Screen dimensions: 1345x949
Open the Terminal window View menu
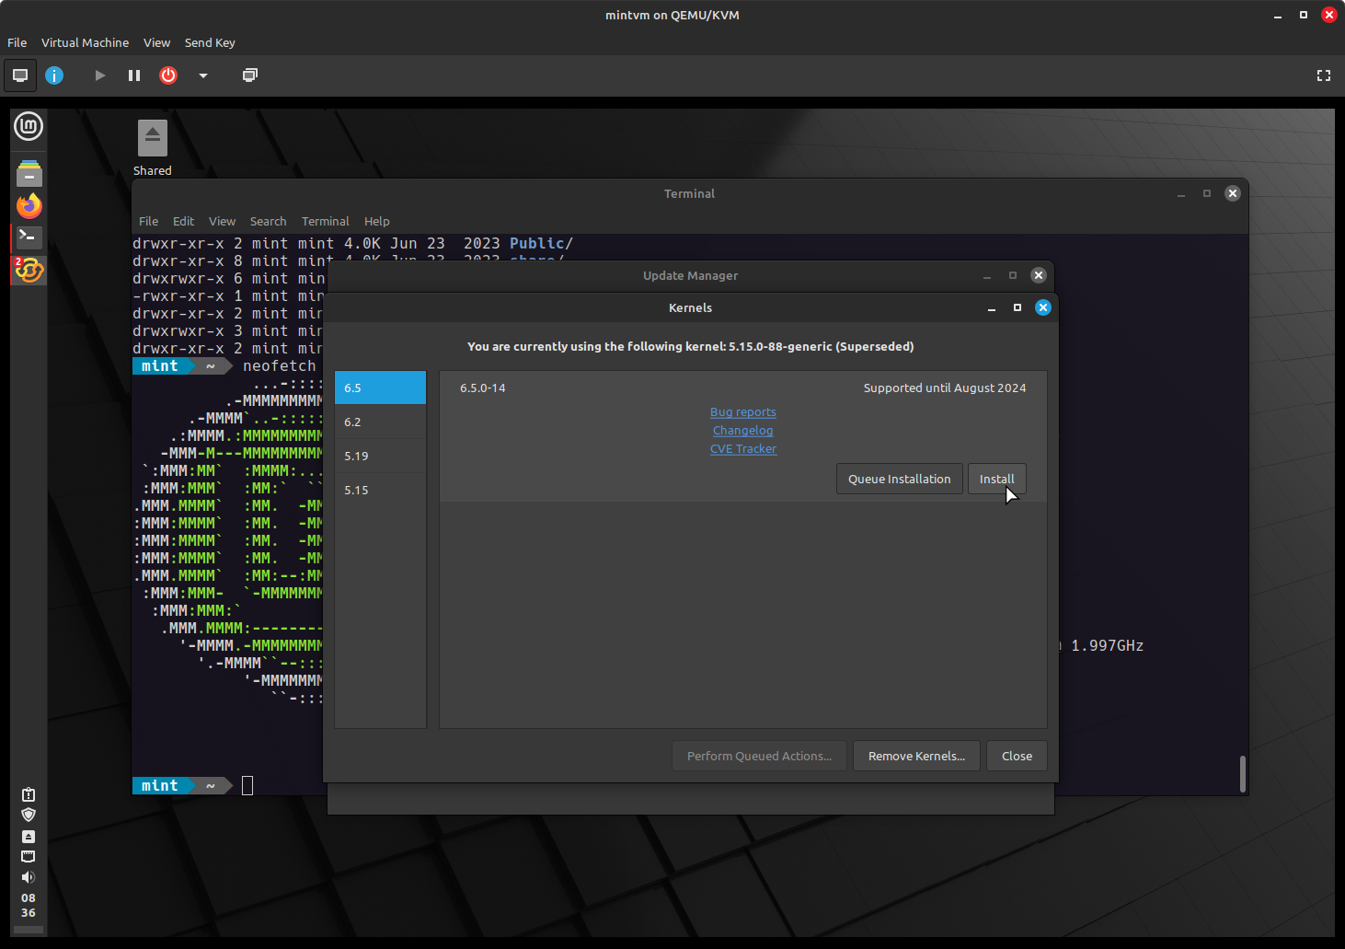click(222, 221)
